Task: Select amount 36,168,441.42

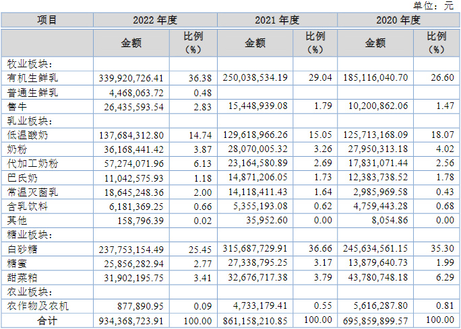Action: [133, 149]
